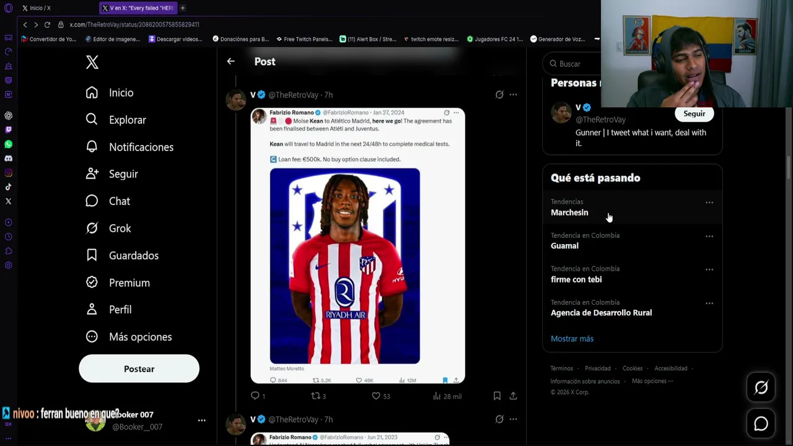Open the floating Grok button

[x=761, y=388]
